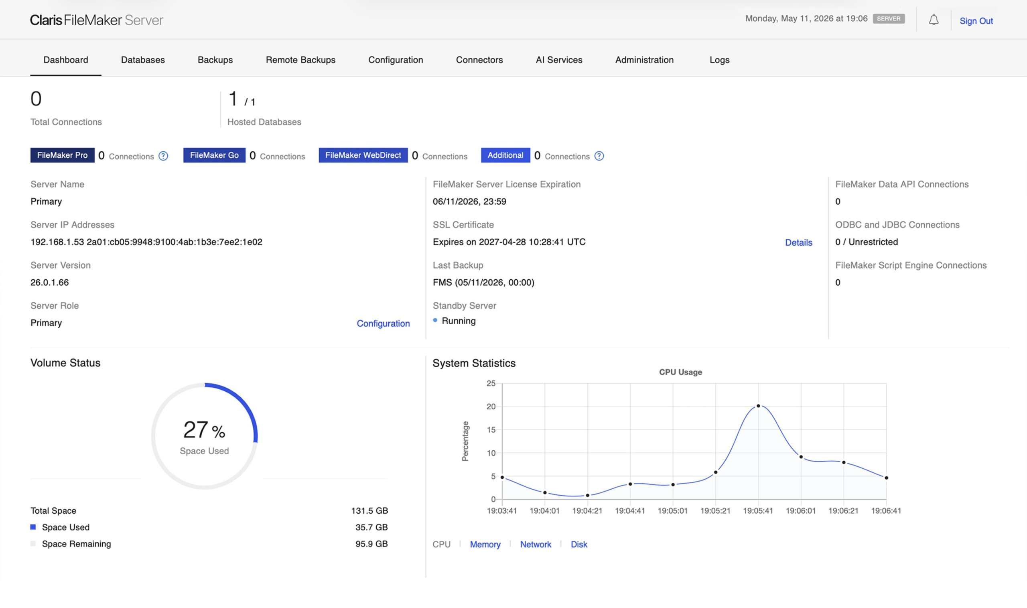Select the Connectors tab
1027x608 pixels.
[479, 60]
